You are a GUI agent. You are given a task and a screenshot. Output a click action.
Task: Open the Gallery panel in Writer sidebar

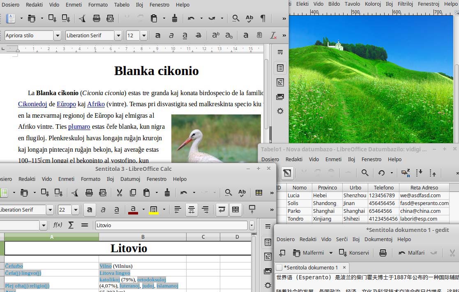(x=280, y=97)
